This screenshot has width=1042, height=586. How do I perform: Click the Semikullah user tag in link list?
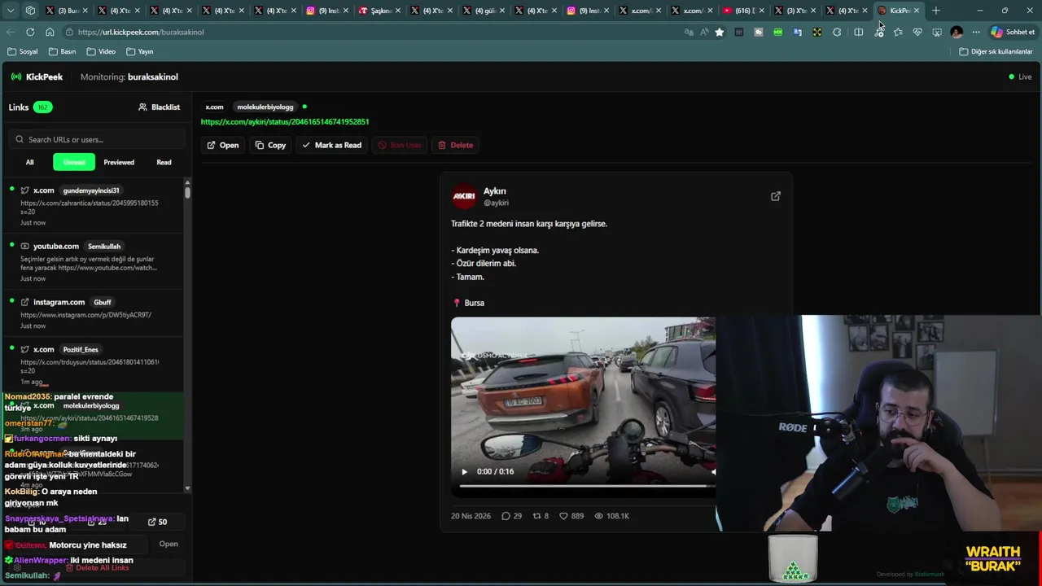pyautogui.click(x=104, y=246)
